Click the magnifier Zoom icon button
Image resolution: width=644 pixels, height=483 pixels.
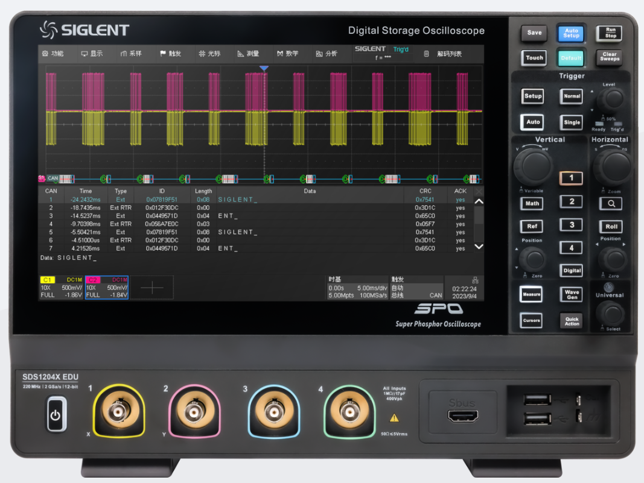tap(611, 204)
